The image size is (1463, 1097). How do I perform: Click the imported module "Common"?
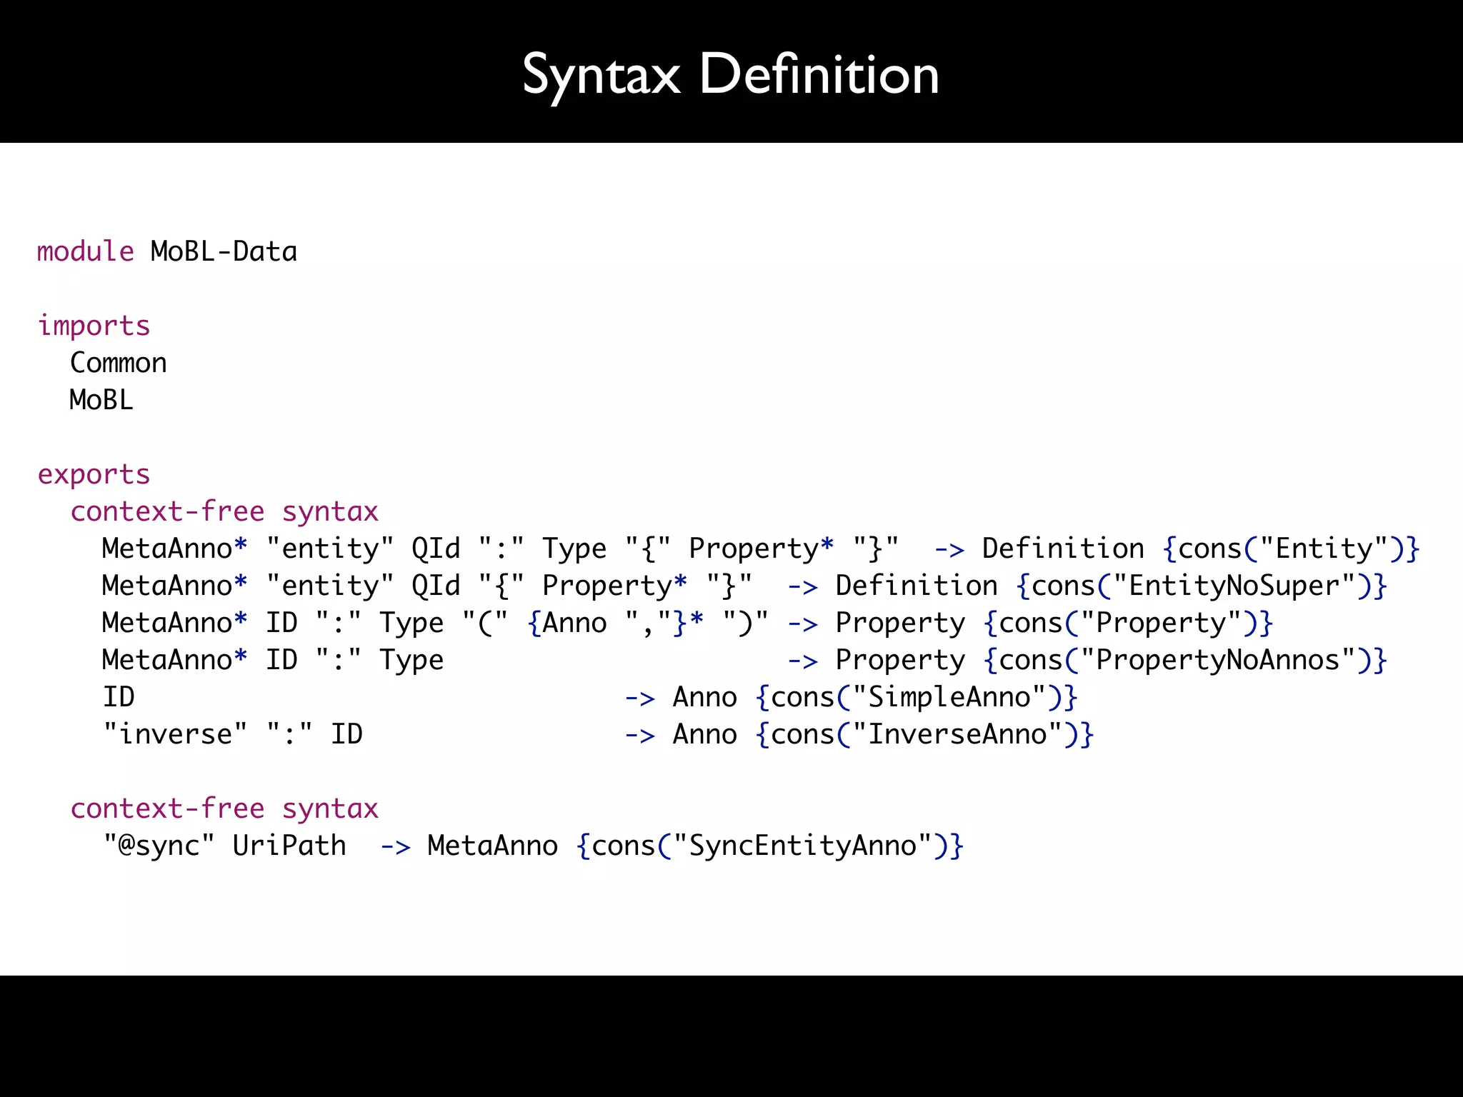118,363
